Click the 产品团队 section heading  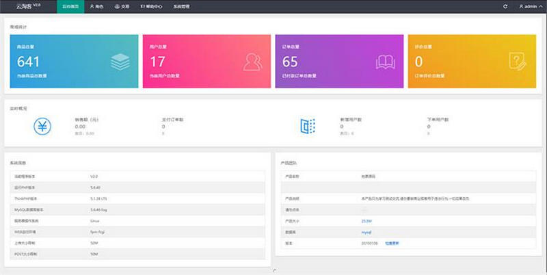click(x=289, y=163)
